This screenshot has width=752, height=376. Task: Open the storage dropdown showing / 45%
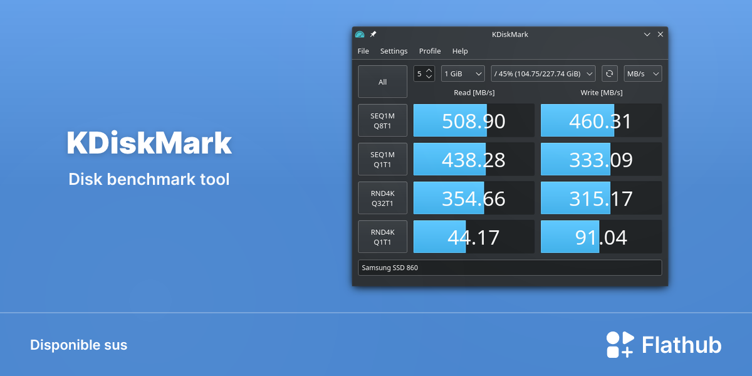(x=543, y=74)
